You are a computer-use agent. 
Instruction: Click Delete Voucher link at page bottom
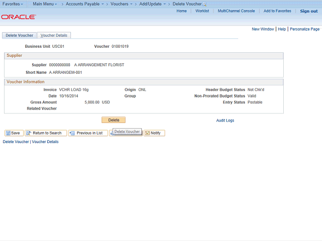pyautogui.click(x=16, y=142)
